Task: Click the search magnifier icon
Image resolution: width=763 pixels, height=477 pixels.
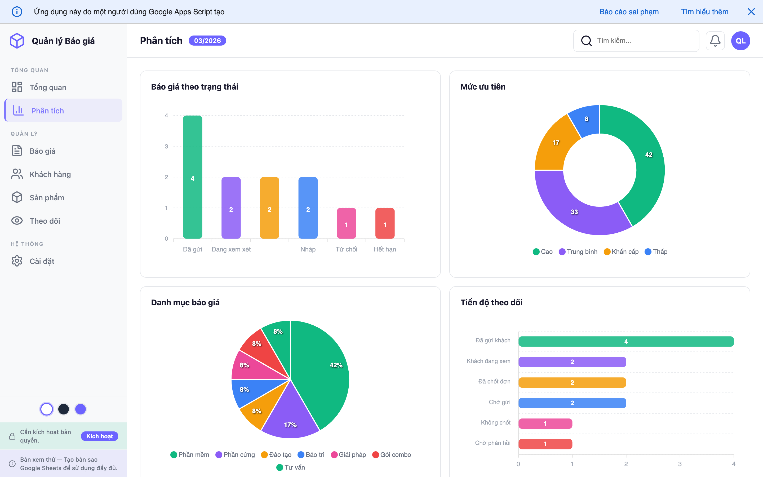Action: tap(586, 41)
